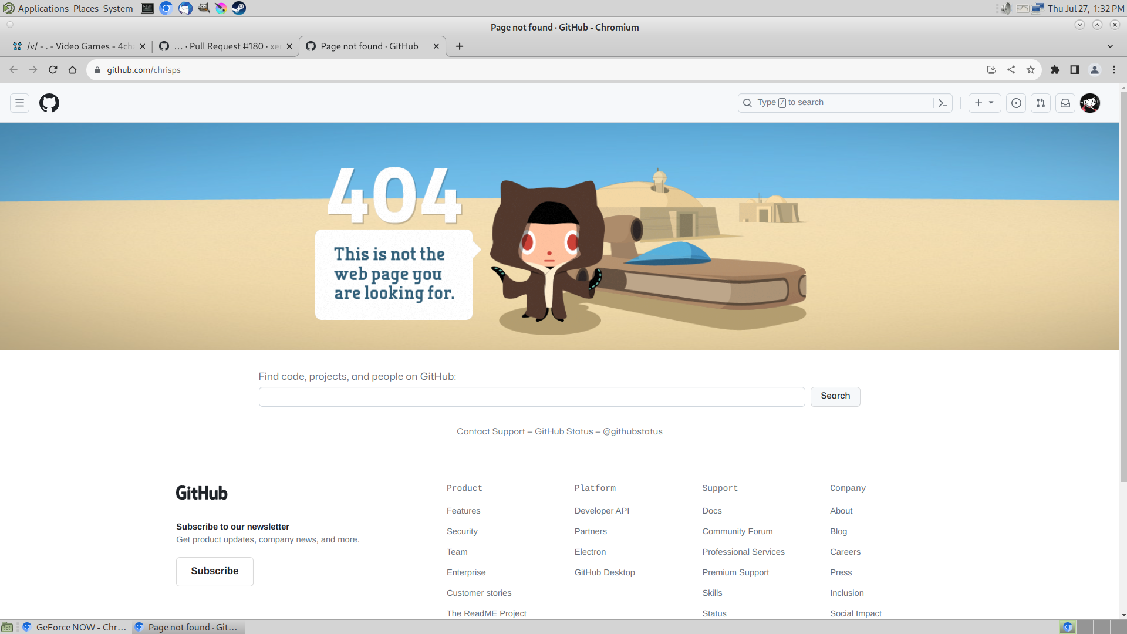Image resolution: width=1127 pixels, height=634 pixels.
Task: Go back using browser back arrow
Action: pyautogui.click(x=14, y=70)
